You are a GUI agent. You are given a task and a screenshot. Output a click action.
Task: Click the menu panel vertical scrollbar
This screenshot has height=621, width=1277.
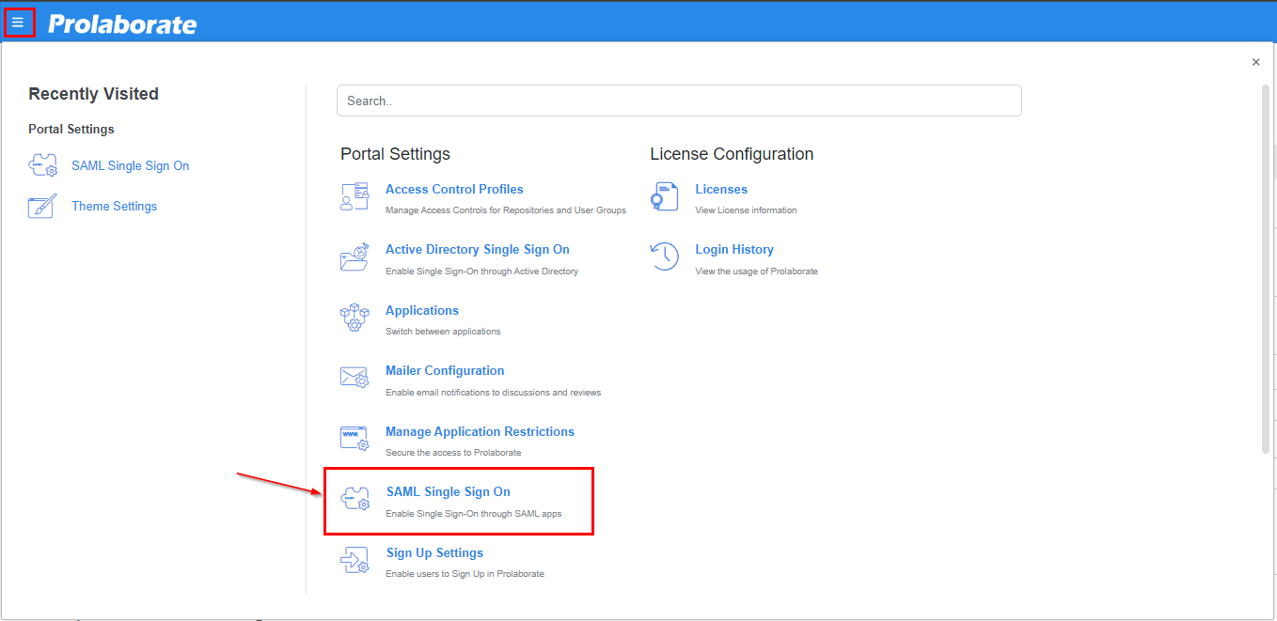1265,269
